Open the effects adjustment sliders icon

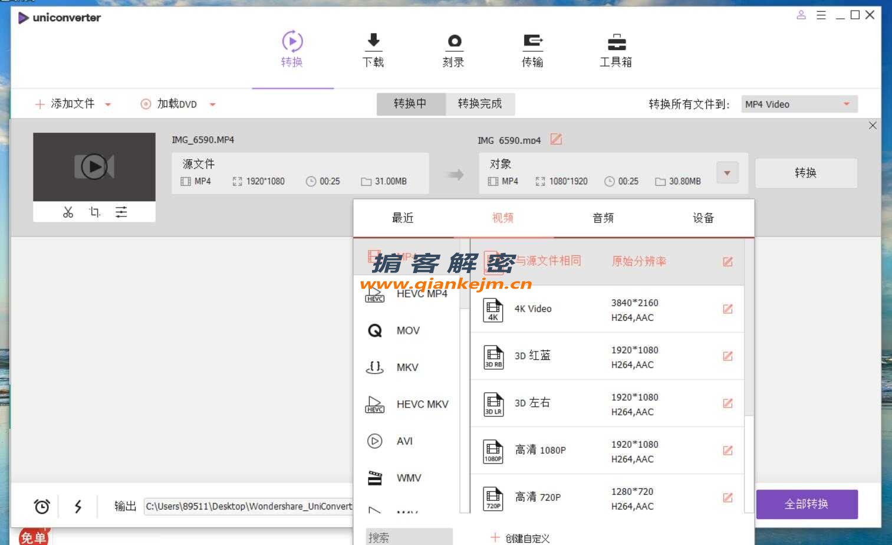click(x=121, y=212)
